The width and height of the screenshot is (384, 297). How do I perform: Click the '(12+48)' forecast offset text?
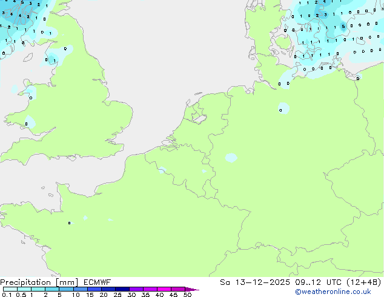pyautogui.click(x=364, y=282)
